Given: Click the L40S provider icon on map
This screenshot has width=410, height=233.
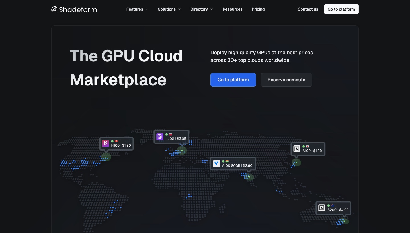Looking at the screenshot, I should (160, 137).
